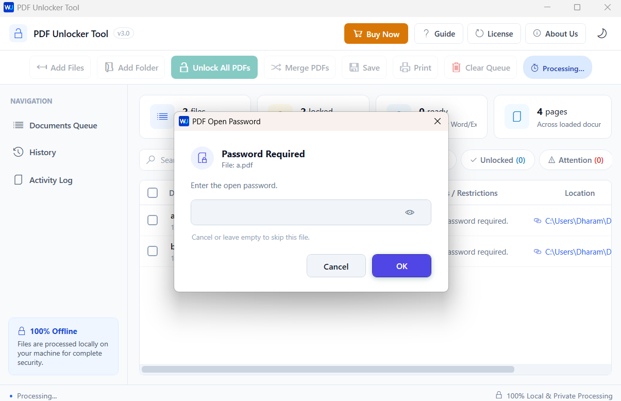
Task: Click Cancel in password dialog
Action: pos(336,266)
